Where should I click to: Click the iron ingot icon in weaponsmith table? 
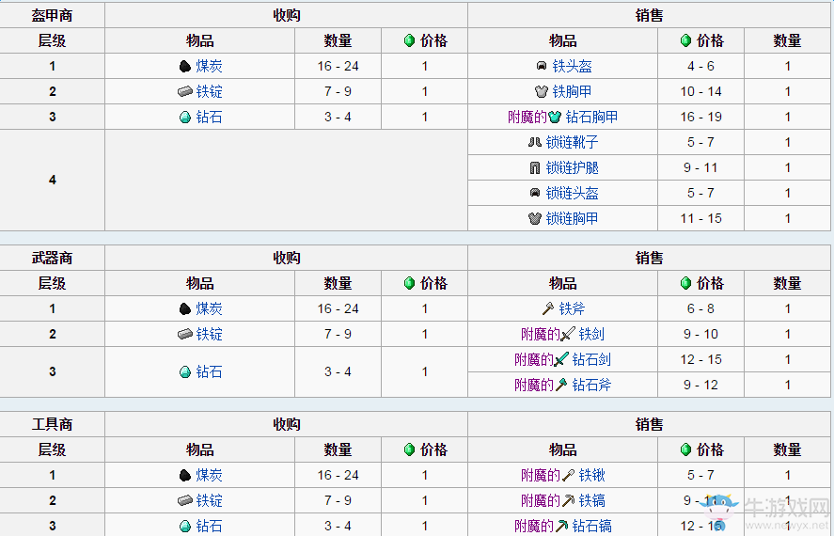184,335
